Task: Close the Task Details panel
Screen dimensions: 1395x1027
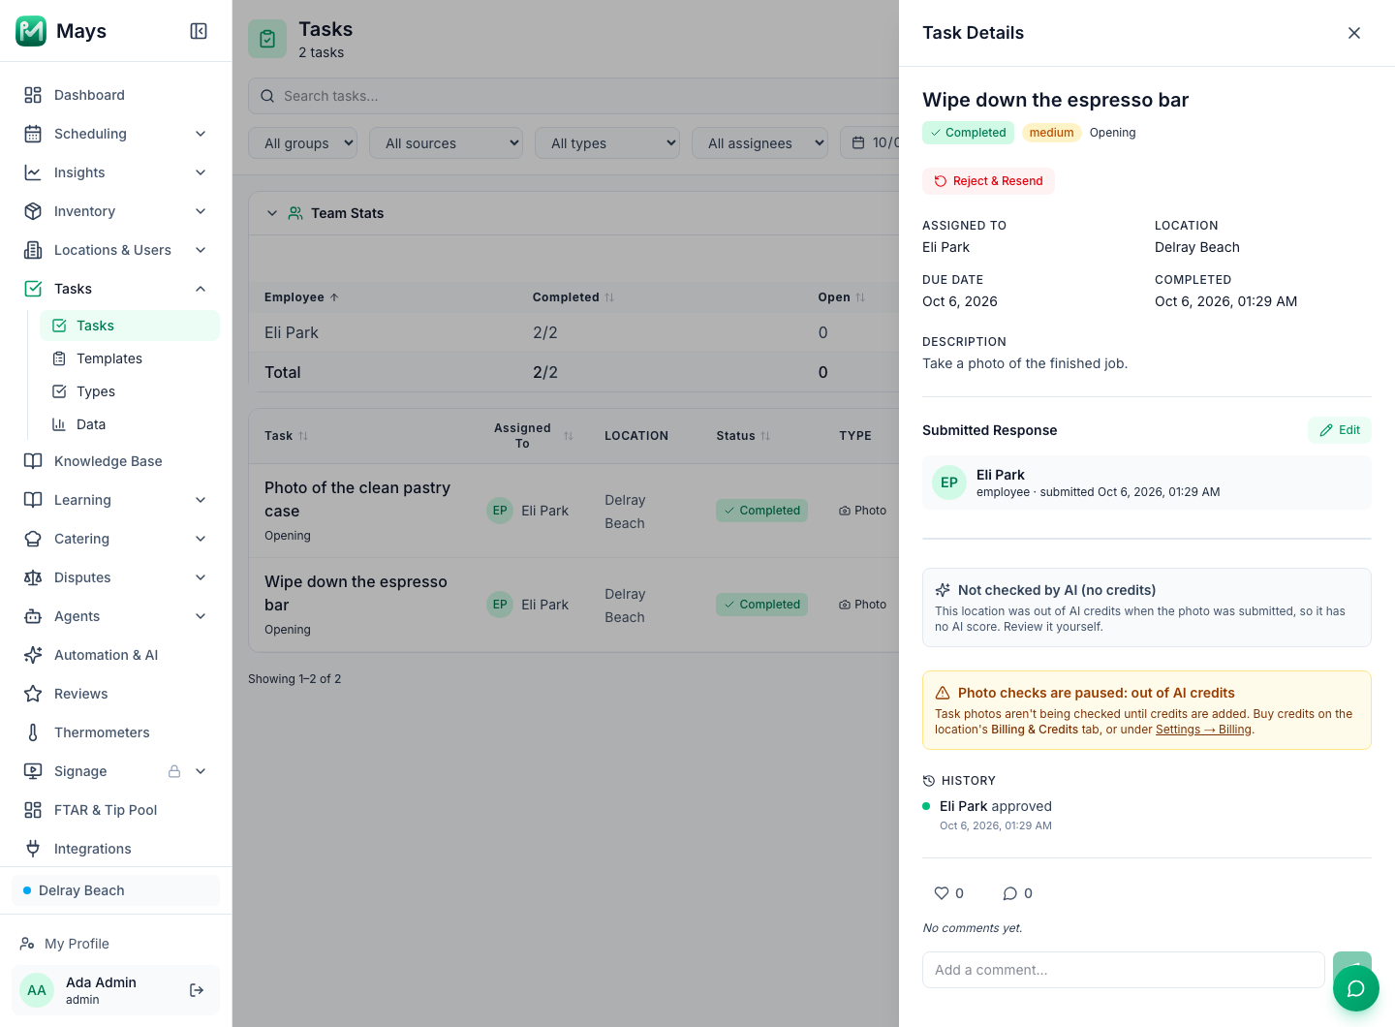Action: point(1354,33)
